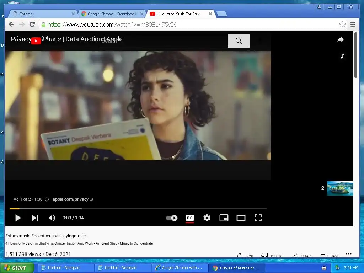
Task: Click the ad info circle icon
Action: (x=47, y=199)
